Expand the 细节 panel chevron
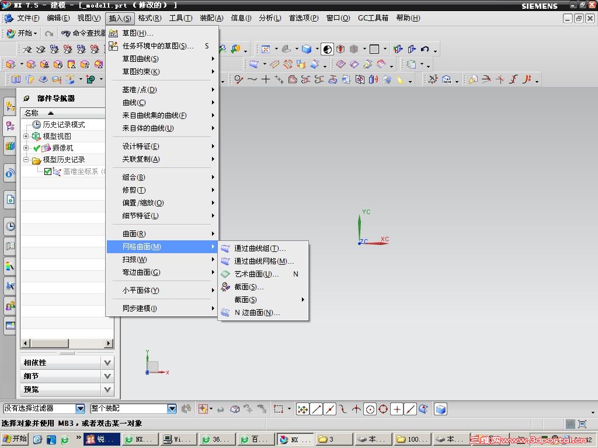The image size is (598, 448). [x=107, y=376]
